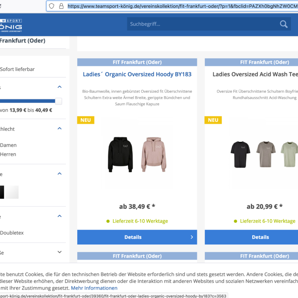The height and width of the screenshot is (298, 298).
Task: Open Mehr Informationen cookie link
Action: 94,288
